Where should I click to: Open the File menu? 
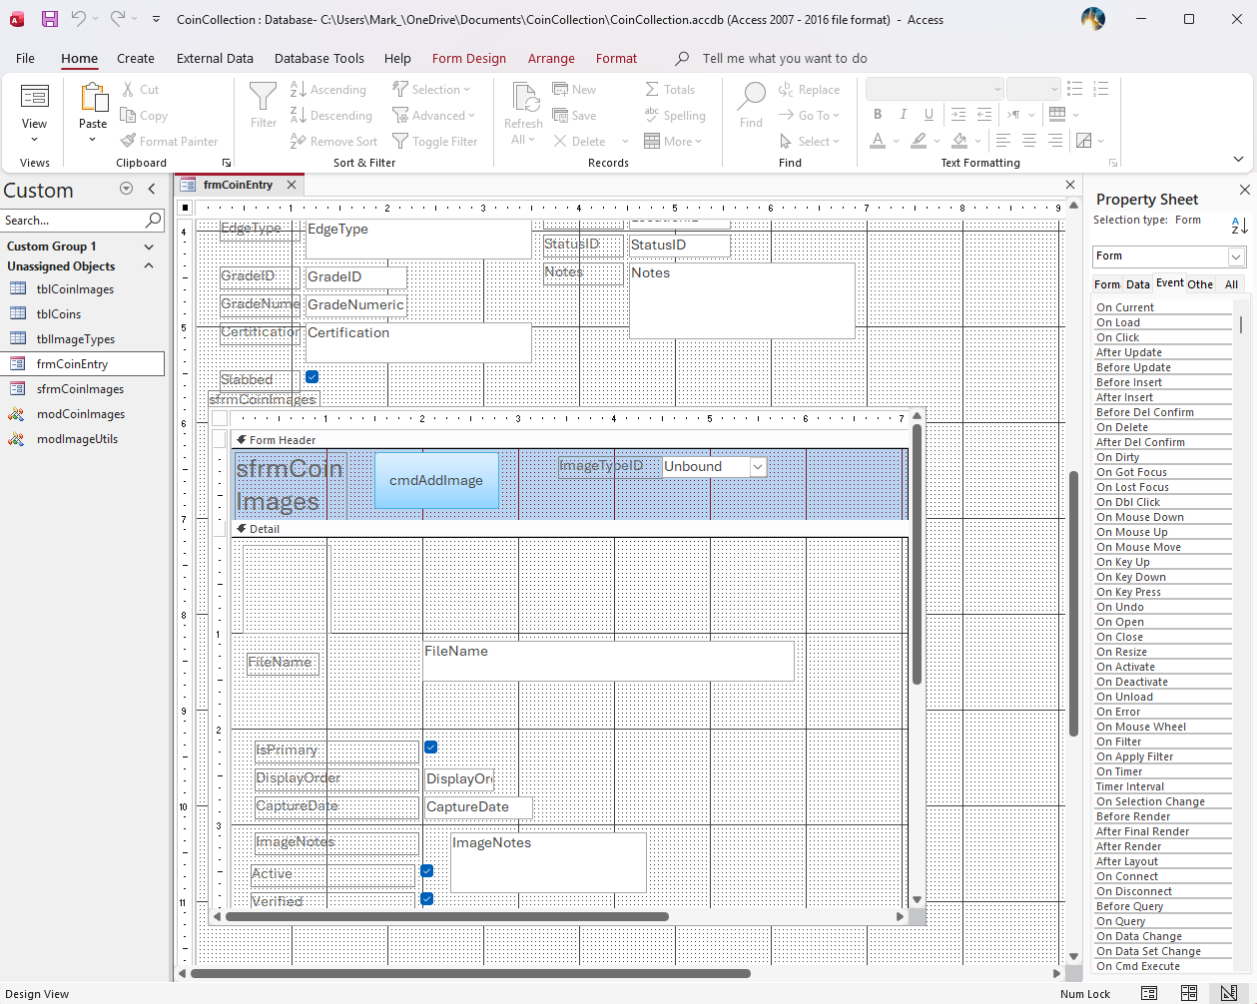(25, 58)
